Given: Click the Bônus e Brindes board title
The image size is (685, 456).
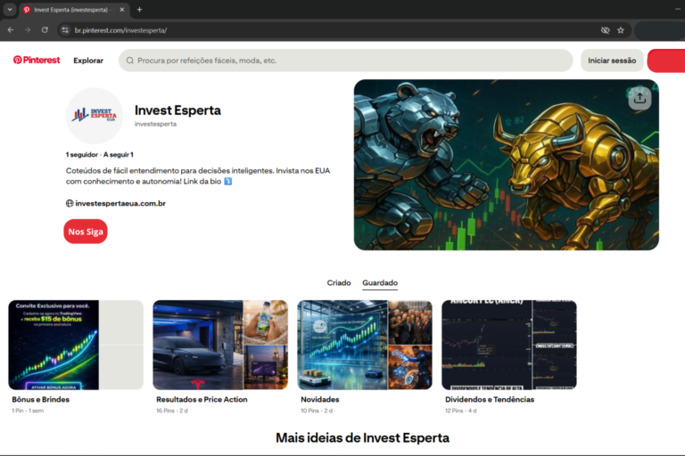Looking at the screenshot, I should [41, 399].
